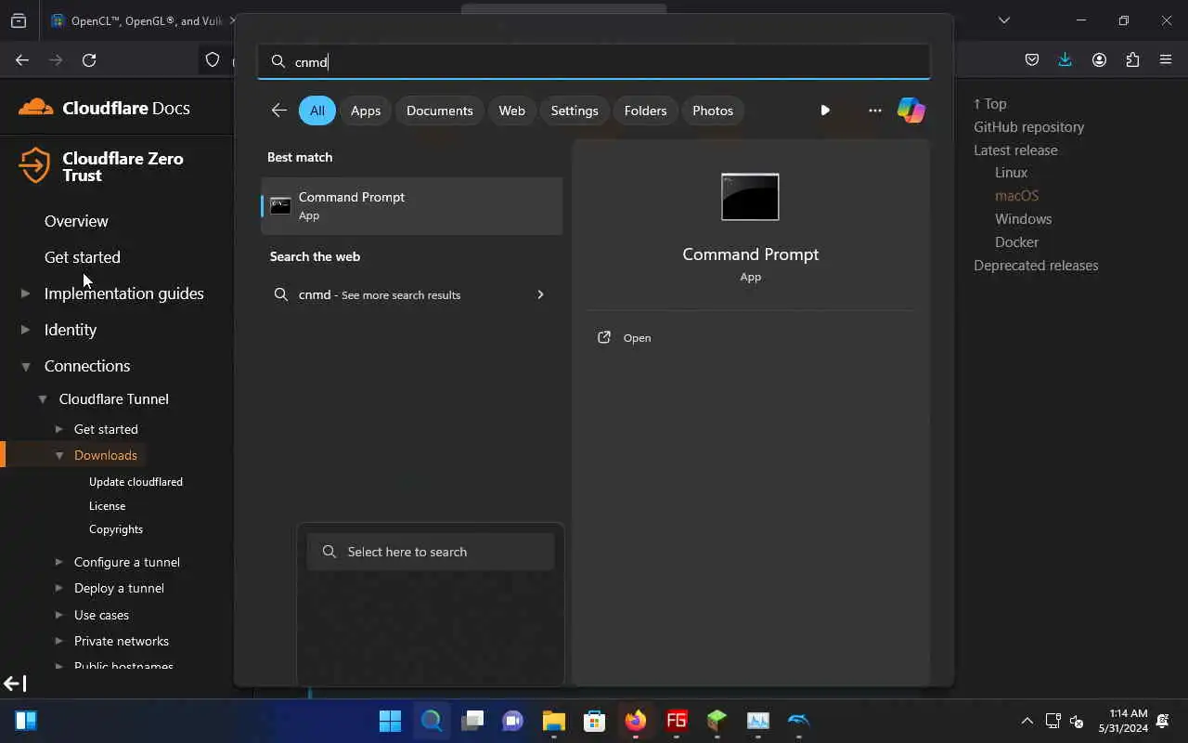This screenshot has height=743, width=1188.
Task: Open Microsoft Store from the taskbar
Action: pyautogui.click(x=595, y=721)
